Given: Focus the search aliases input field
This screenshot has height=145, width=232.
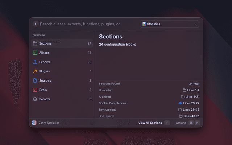Looking at the screenshot, I should tap(87, 24).
